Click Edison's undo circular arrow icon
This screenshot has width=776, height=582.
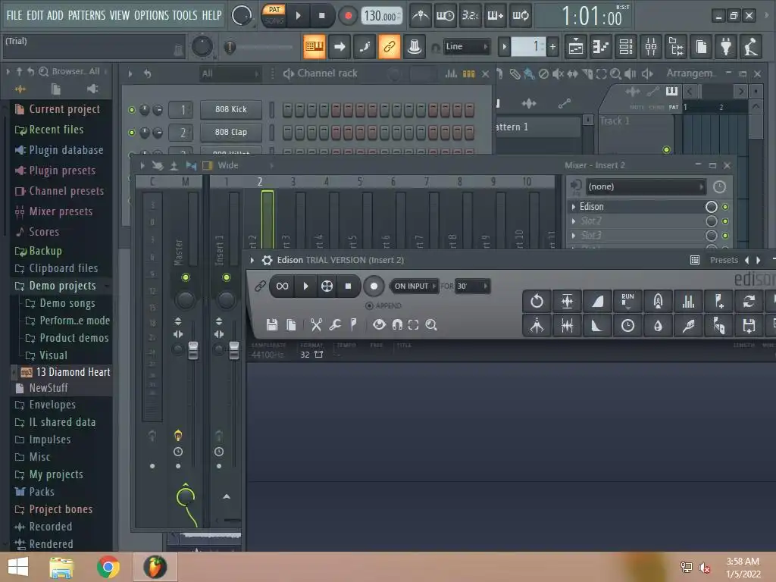coord(537,301)
